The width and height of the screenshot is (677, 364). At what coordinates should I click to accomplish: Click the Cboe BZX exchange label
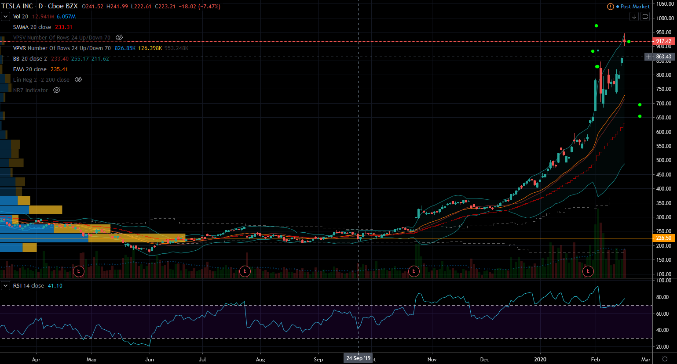click(63, 7)
